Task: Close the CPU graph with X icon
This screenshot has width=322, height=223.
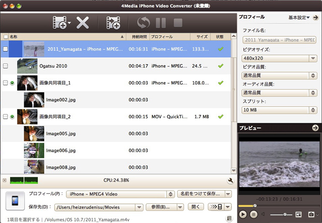Action: pyautogui.click(x=5, y=180)
